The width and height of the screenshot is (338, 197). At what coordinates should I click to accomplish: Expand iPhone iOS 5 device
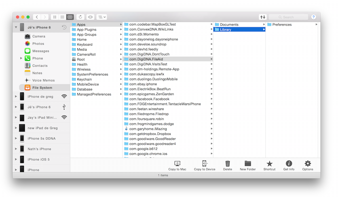pyautogui.click(x=16, y=159)
